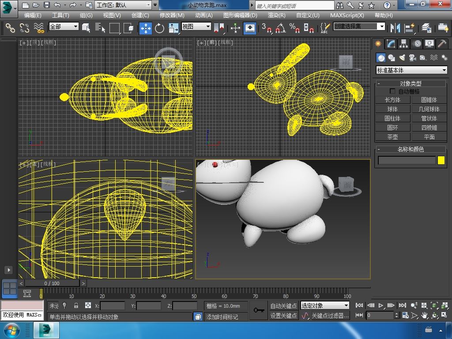Open the 选定对象 key filter dropdown

(325, 305)
